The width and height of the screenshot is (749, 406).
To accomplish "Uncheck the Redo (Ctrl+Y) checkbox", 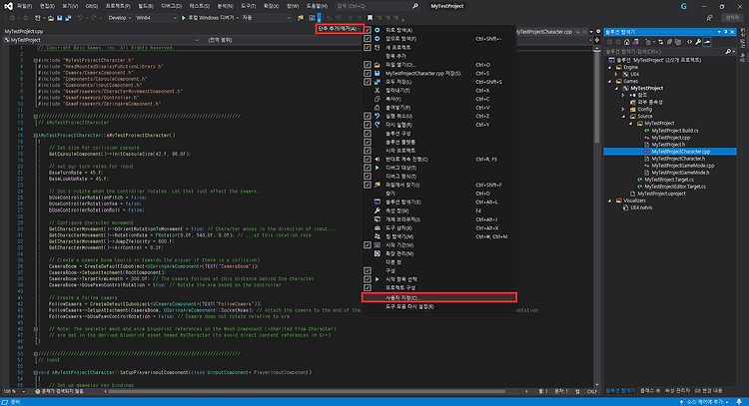I will [x=368, y=125].
